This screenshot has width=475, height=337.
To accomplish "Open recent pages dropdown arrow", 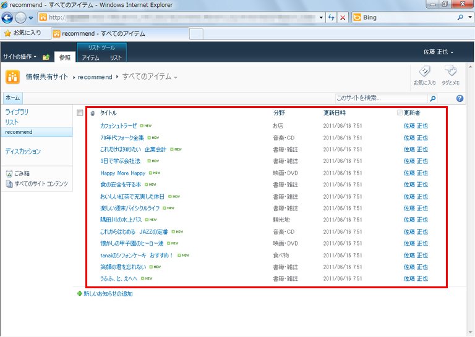I will point(30,18).
